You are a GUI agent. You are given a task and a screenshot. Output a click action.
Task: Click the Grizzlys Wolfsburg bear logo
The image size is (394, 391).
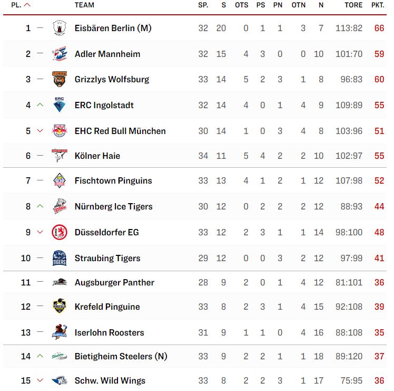[60, 79]
